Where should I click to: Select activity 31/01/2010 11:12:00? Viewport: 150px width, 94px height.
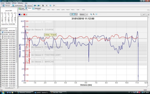[9, 33]
